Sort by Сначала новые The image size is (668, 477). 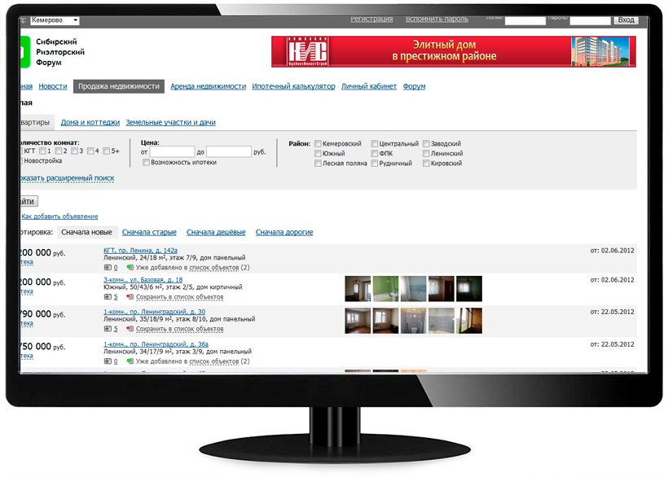[x=86, y=232]
